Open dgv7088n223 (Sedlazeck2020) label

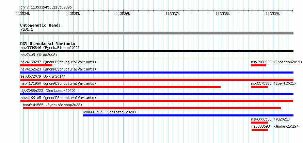[x=48, y=91]
